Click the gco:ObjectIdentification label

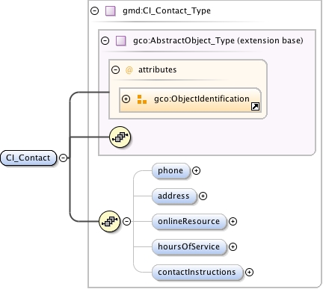[202, 99]
